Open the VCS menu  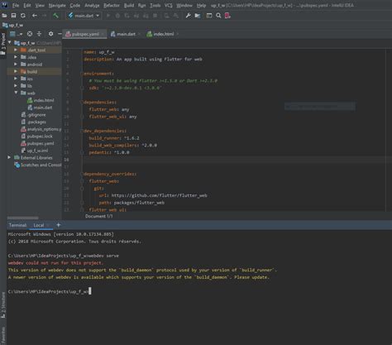click(x=169, y=5)
